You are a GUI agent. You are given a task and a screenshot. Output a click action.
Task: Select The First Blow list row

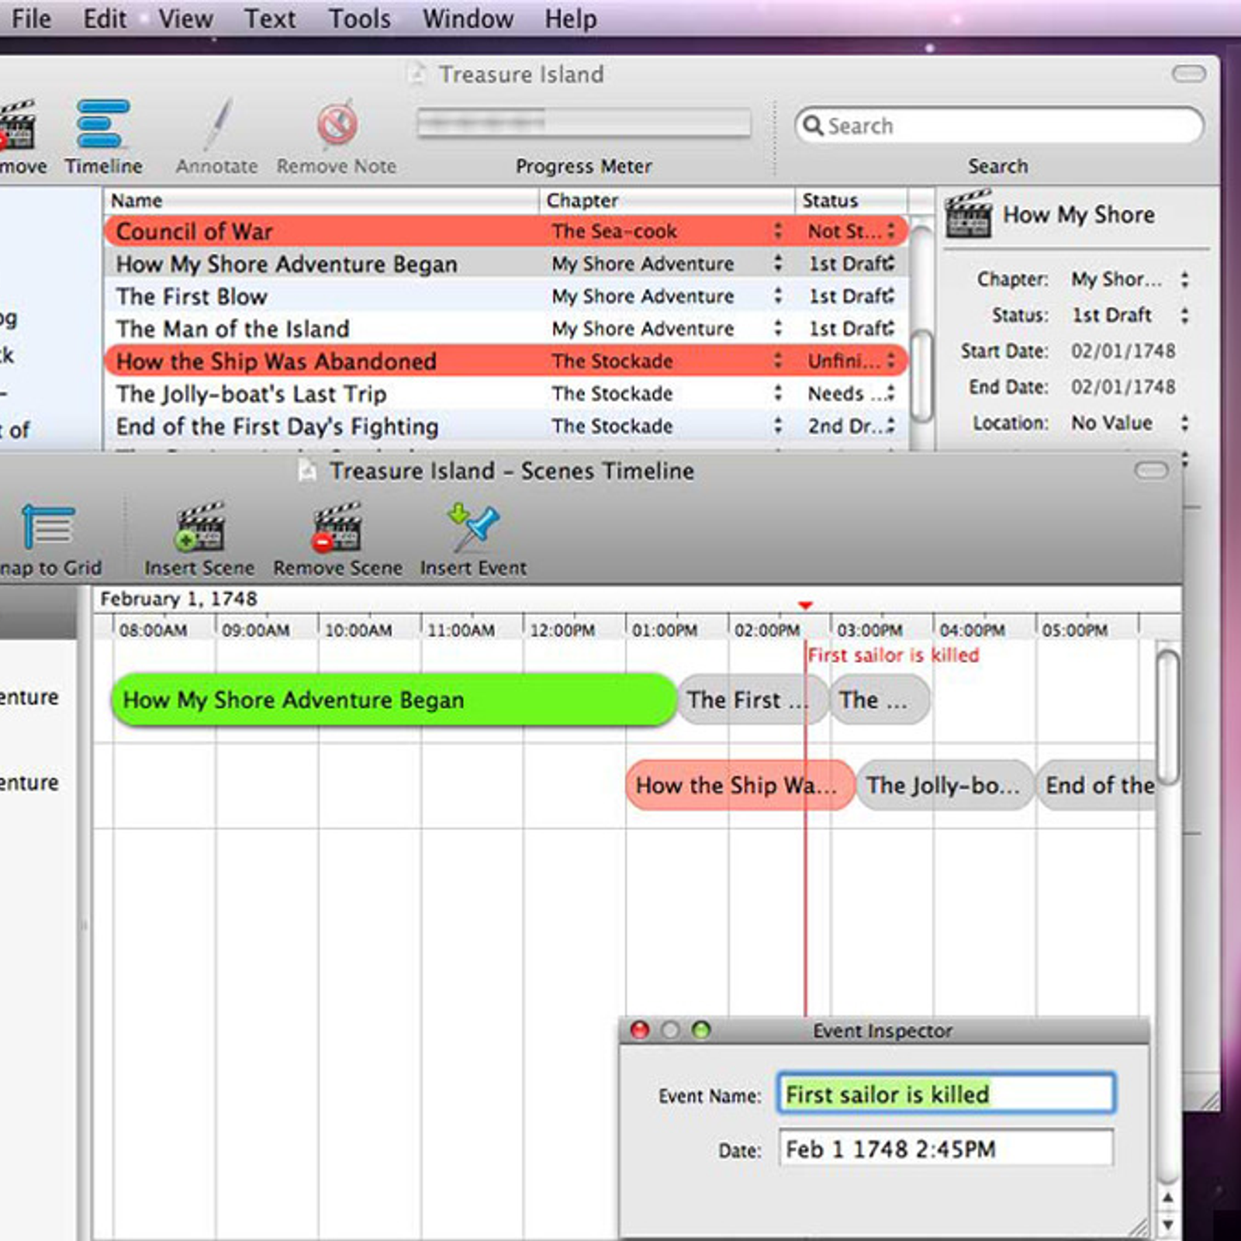[506, 296]
